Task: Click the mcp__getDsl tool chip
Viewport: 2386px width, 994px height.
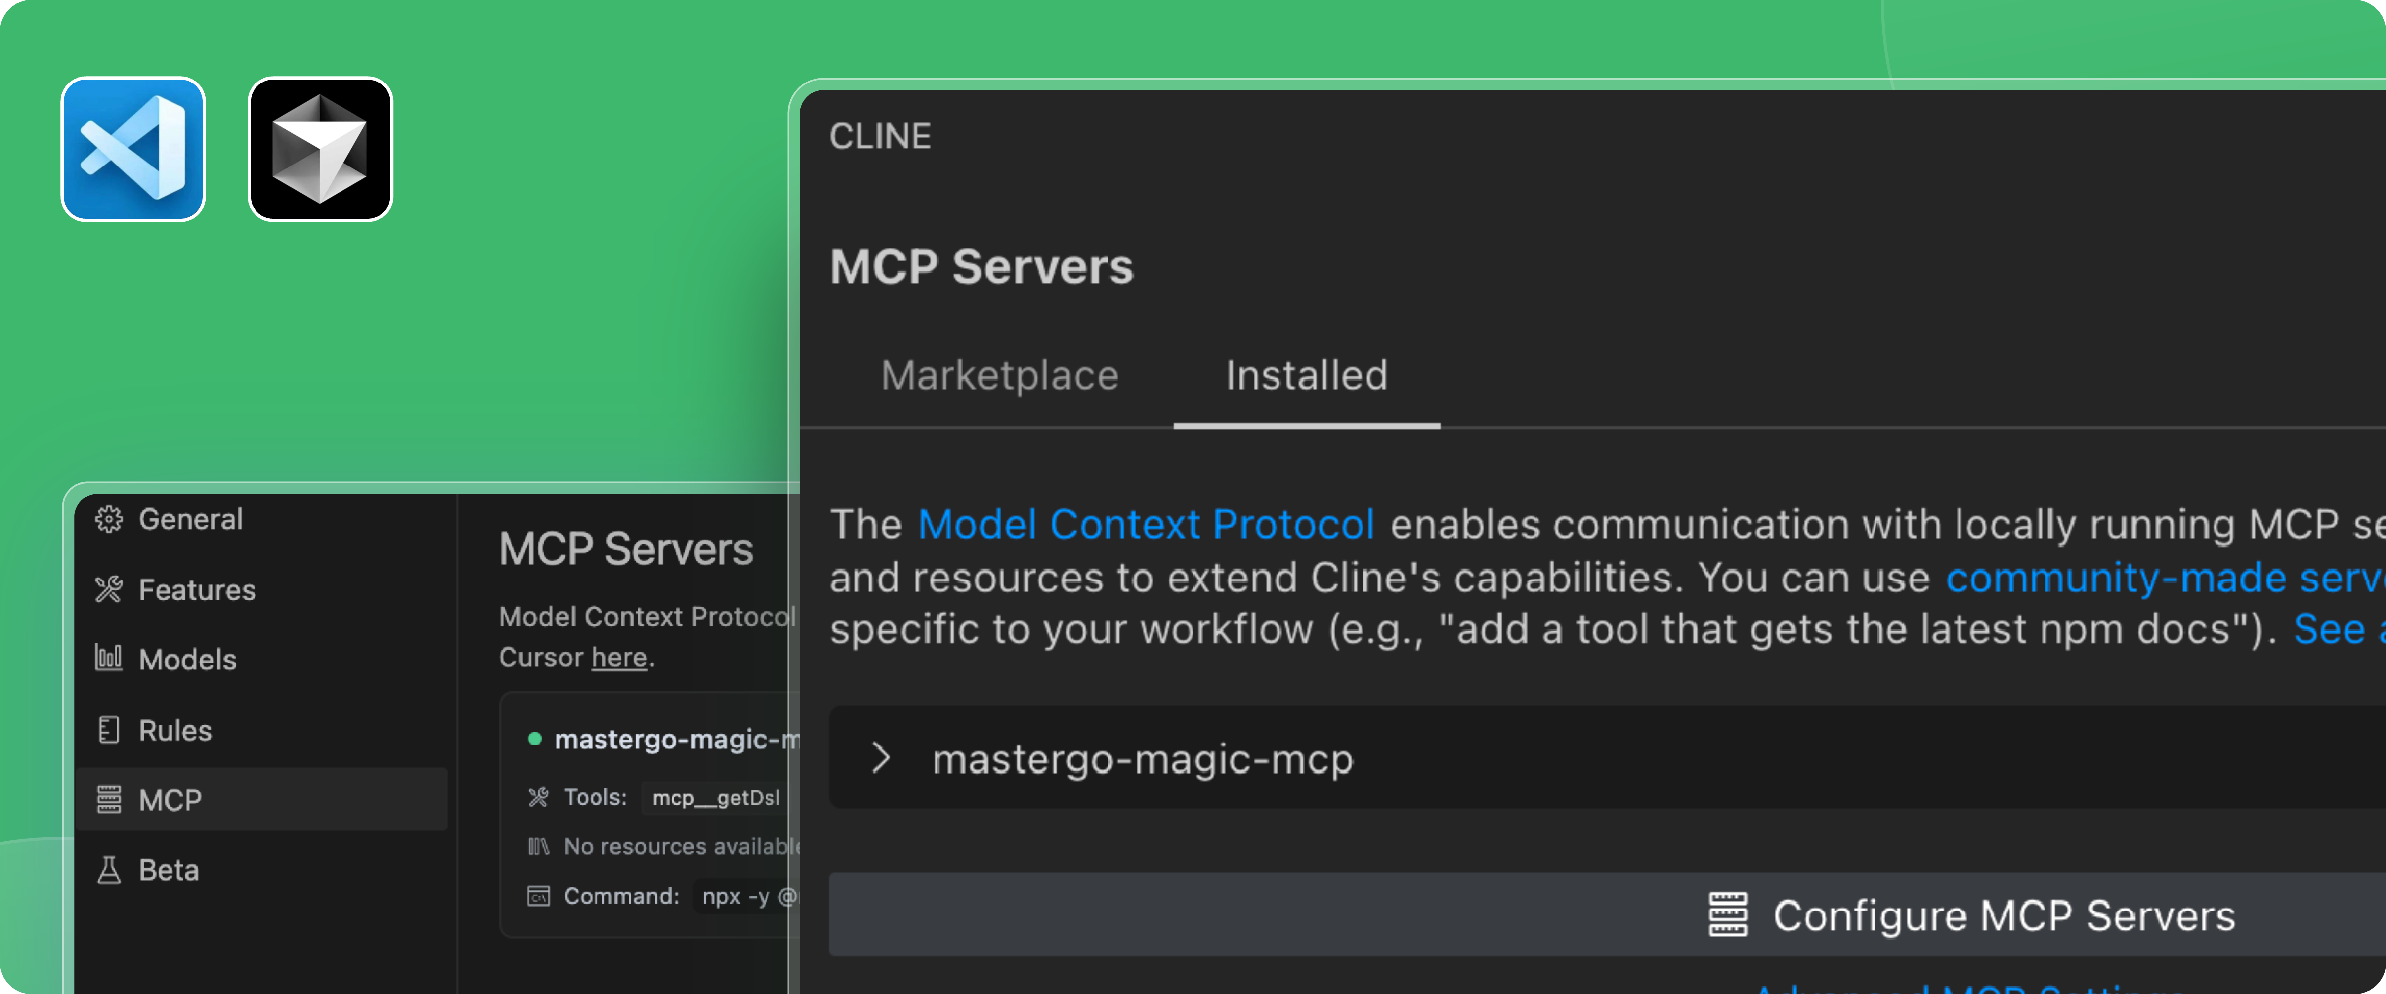Action: [x=715, y=798]
